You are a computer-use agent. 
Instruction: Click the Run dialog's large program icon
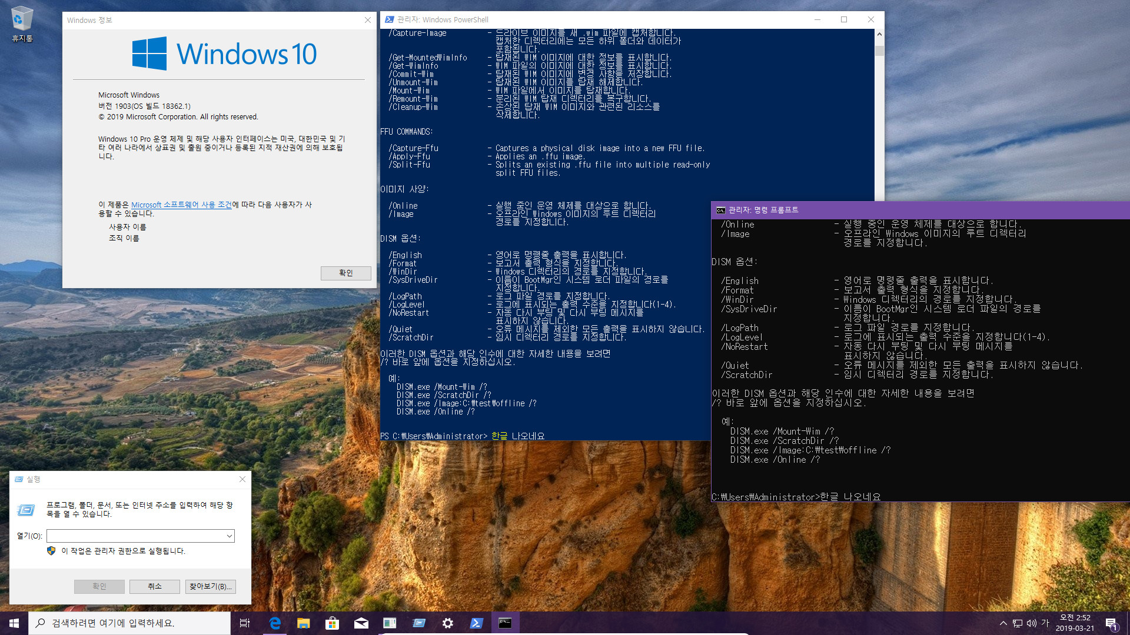pyautogui.click(x=26, y=510)
